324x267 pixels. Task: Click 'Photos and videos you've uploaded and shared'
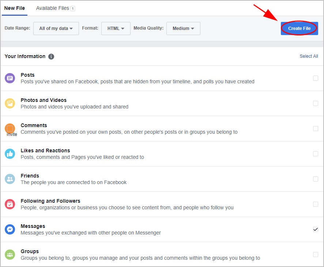point(74,107)
